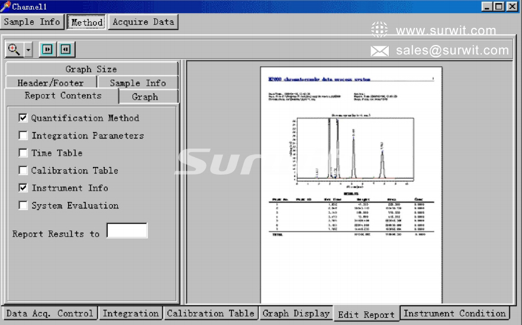Viewport: 522px width, 325px height.
Task: Enable the Time Table checkbox
Action: (23, 153)
